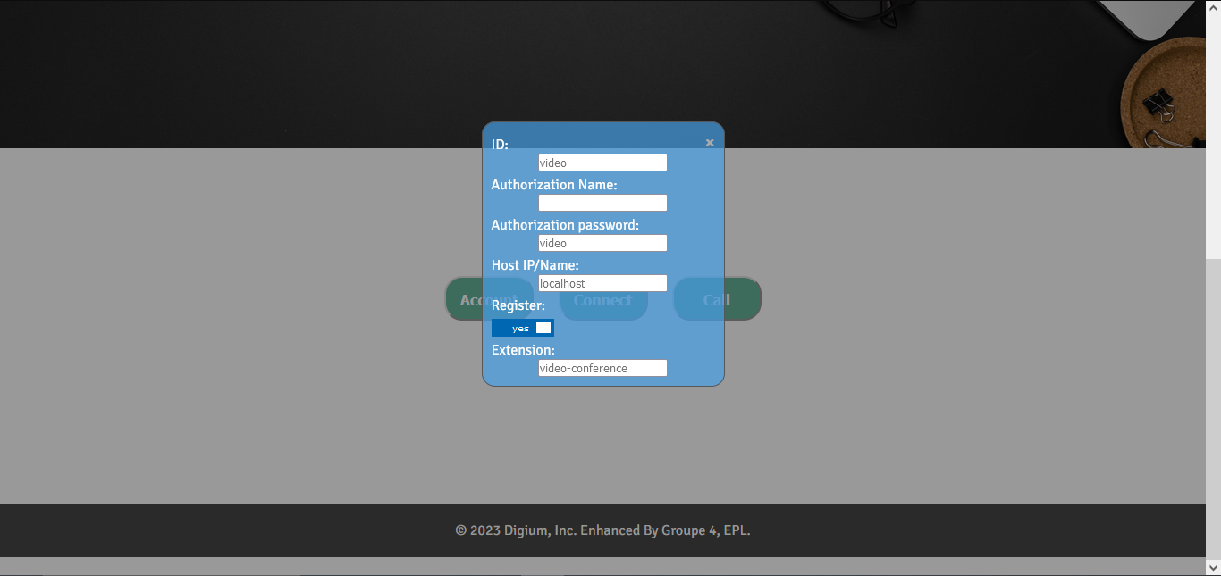The image size is (1221, 576).
Task: Click the Extension: label
Action: 523,350
